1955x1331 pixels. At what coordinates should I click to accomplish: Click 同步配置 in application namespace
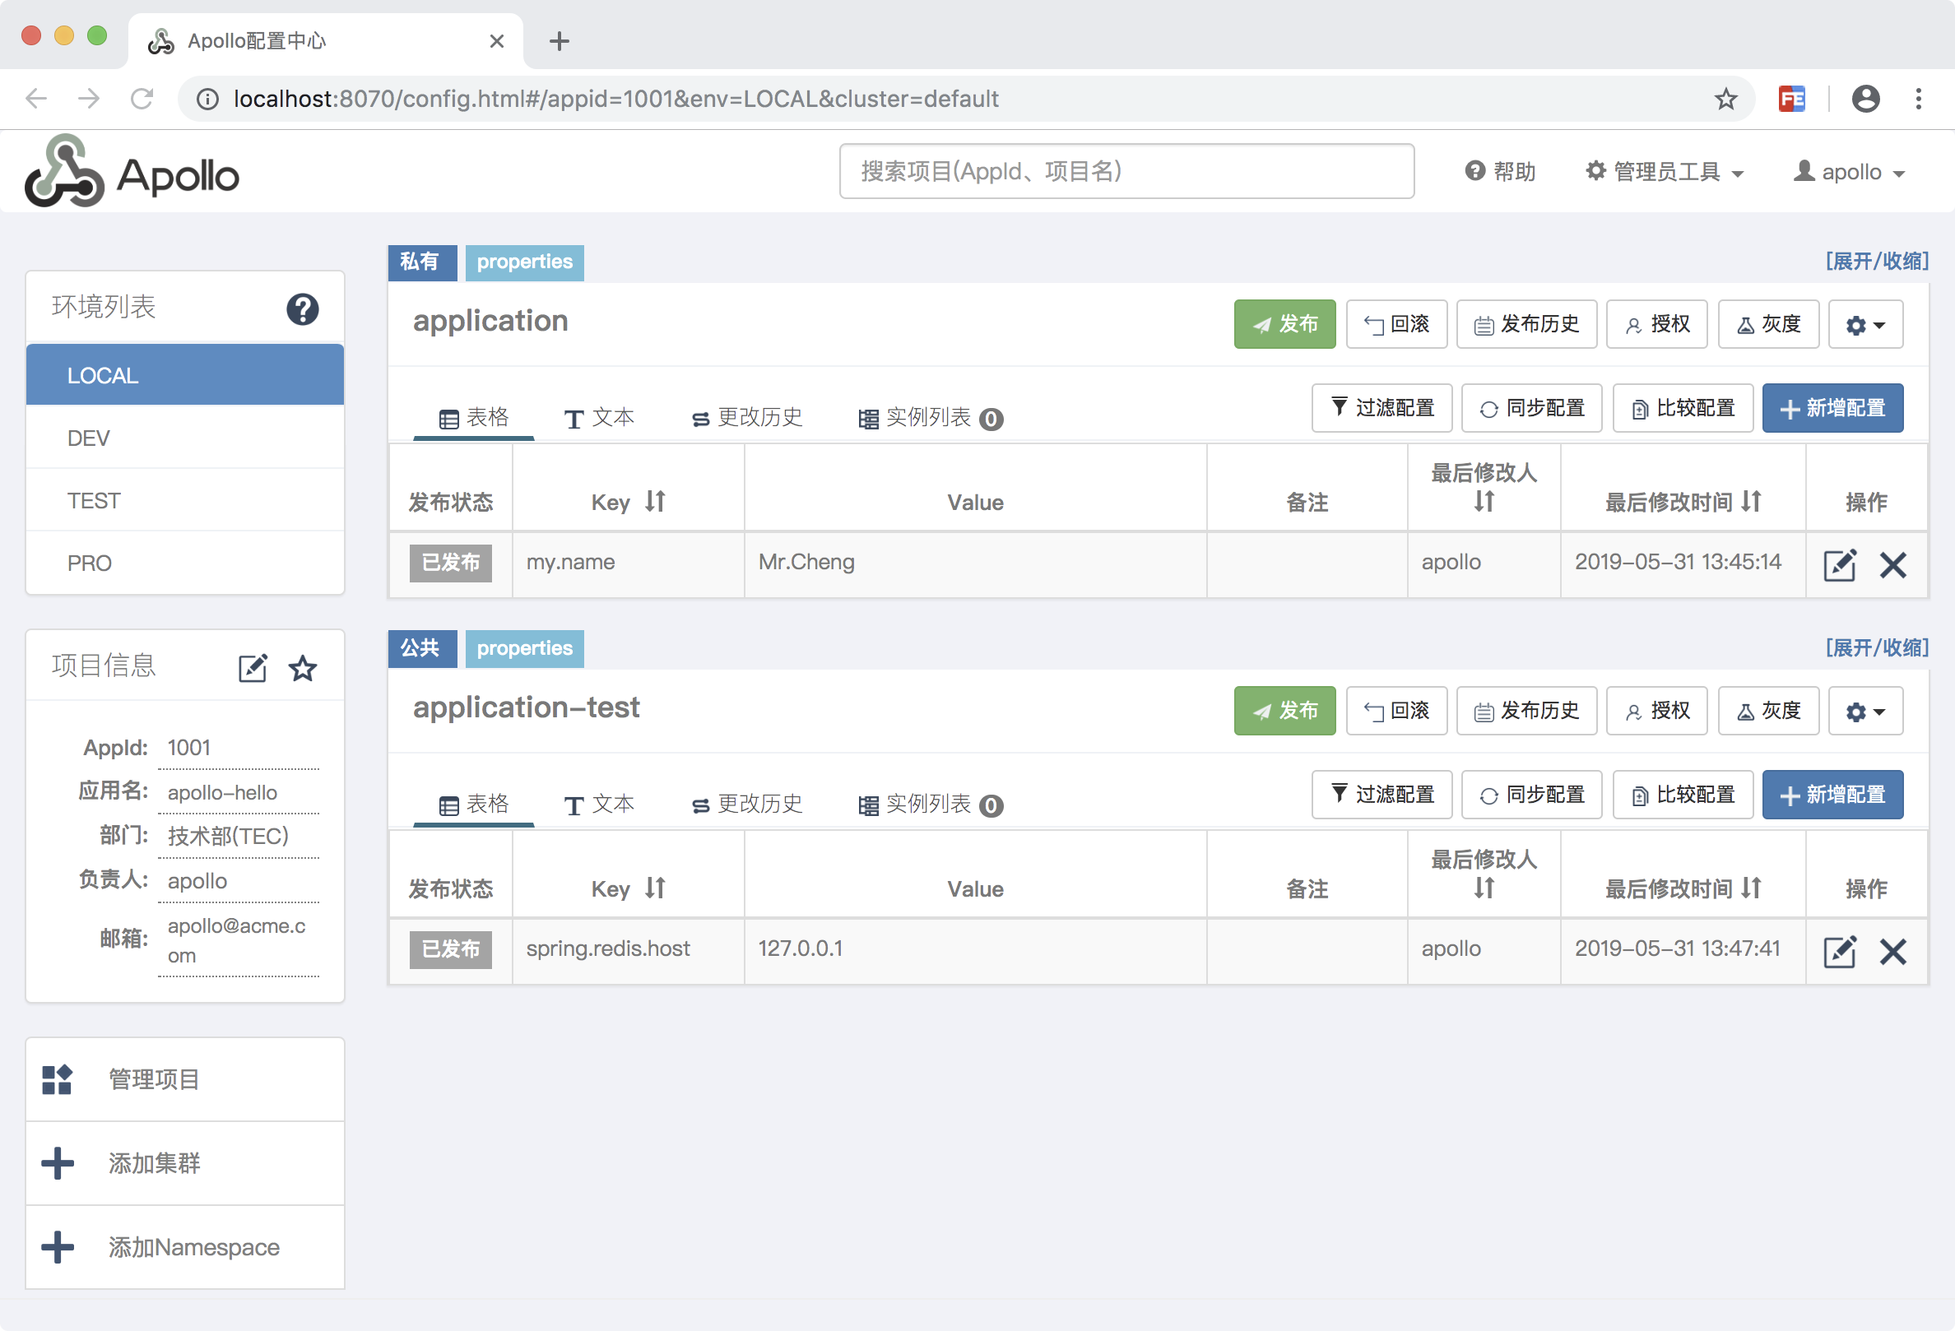coord(1532,409)
